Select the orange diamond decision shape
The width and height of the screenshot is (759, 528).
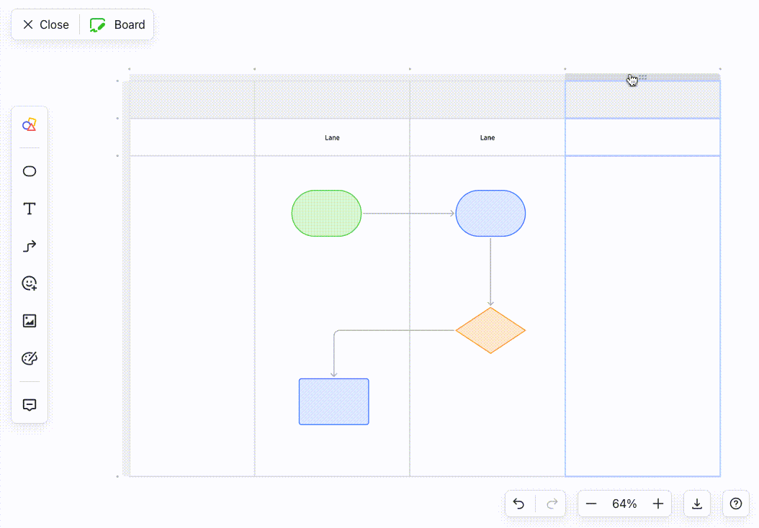point(490,331)
